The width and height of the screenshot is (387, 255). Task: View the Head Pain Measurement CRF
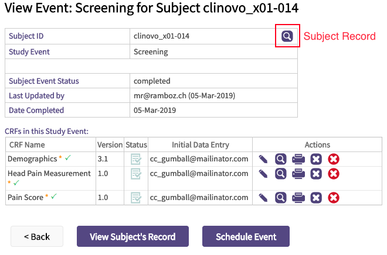pyautogui.click(x=281, y=174)
